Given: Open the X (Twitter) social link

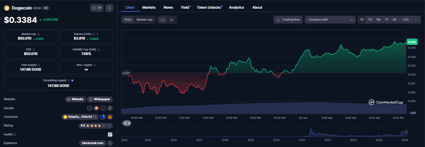Looking at the screenshot, I should (x=90, y=108).
